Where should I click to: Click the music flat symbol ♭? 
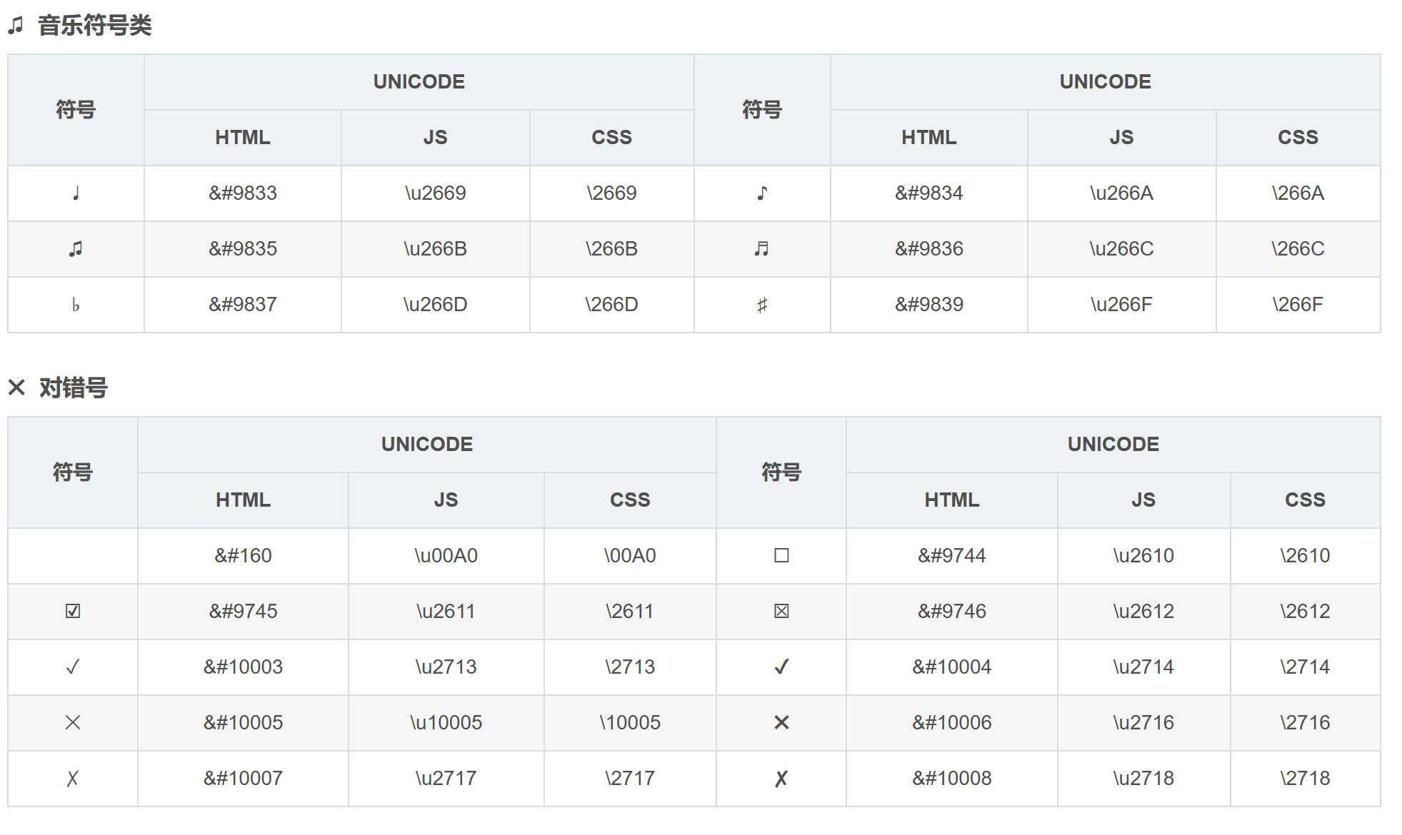click(x=76, y=305)
